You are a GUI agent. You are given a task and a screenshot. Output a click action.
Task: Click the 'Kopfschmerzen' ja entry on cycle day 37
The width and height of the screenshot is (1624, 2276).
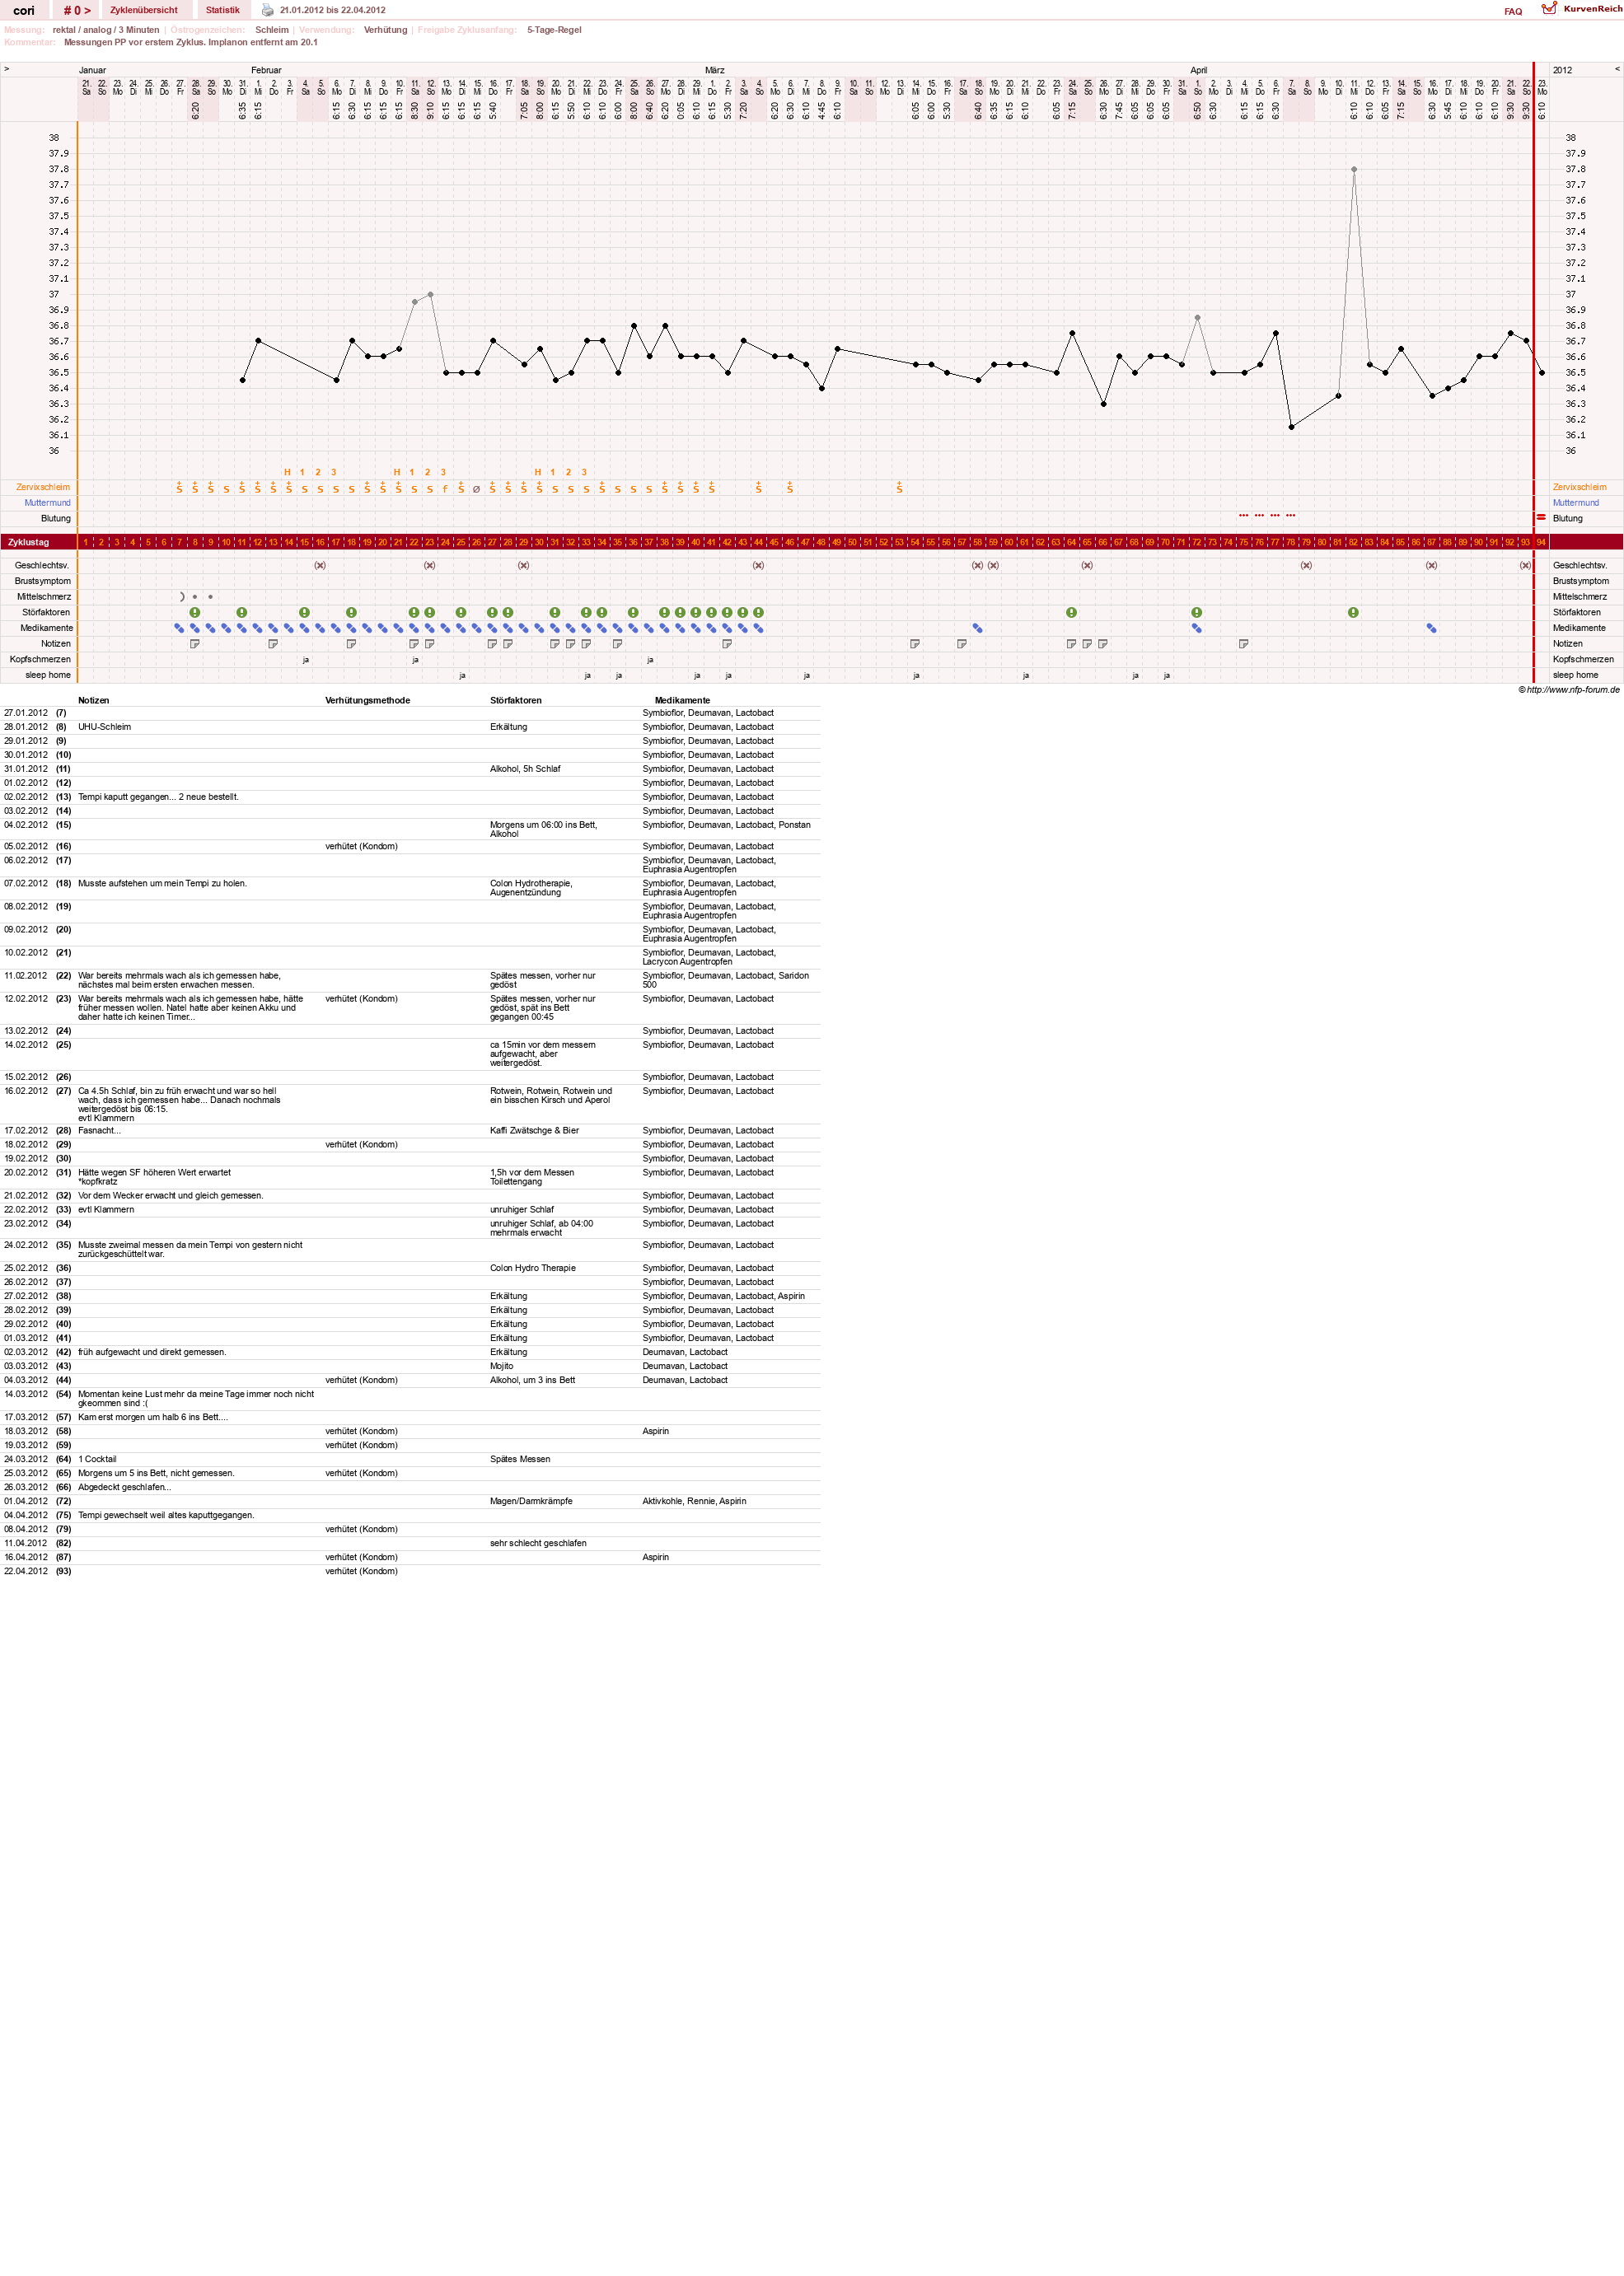pos(649,660)
